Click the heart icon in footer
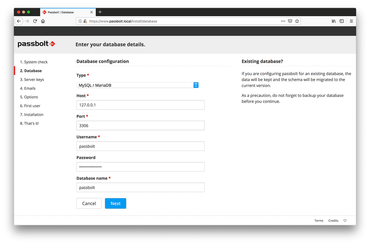 pos(345,221)
